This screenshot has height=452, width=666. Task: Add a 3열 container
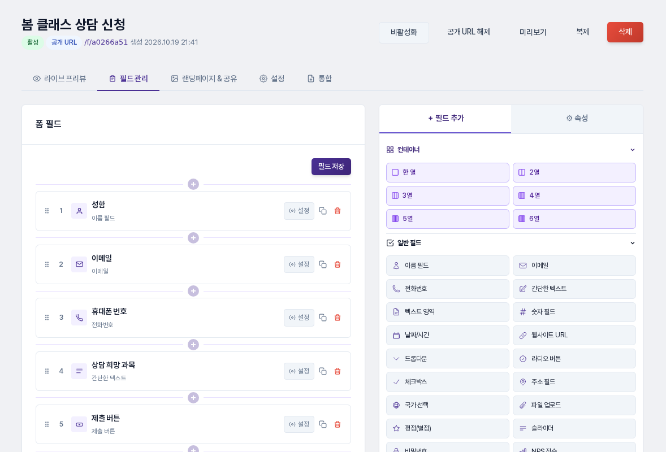click(x=448, y=195)
